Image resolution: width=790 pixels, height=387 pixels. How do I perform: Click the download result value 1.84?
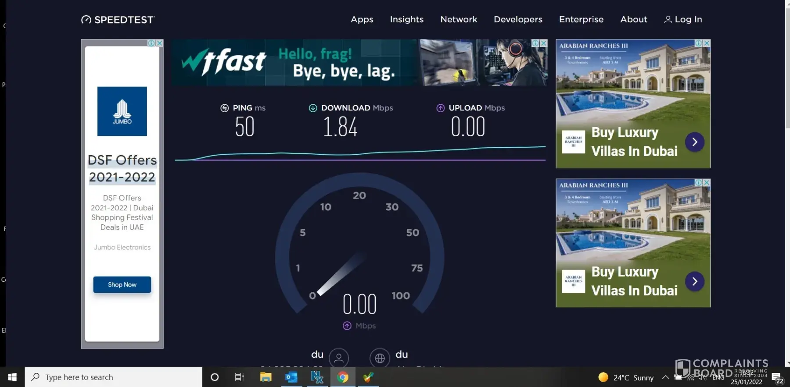point(340,127)
